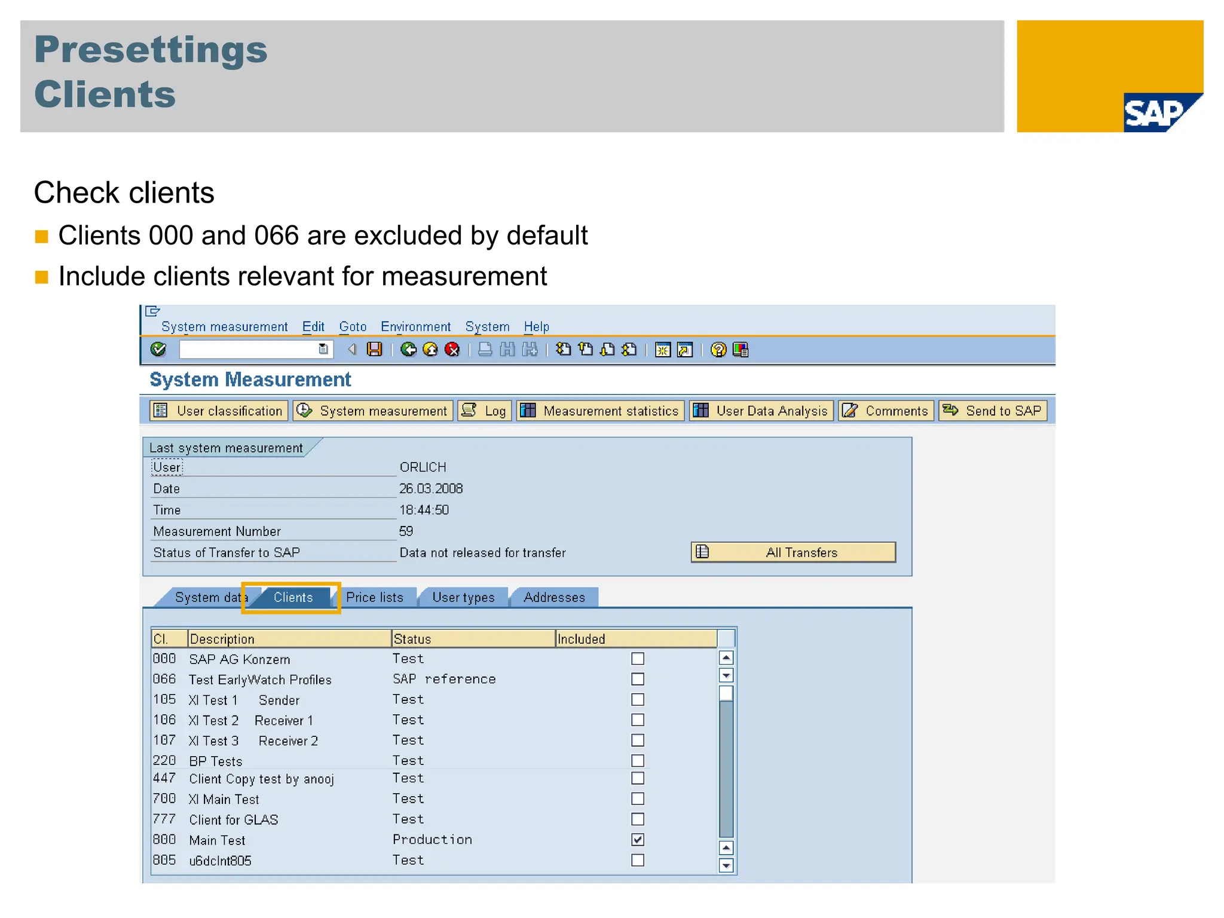Click the First Page icon
The image size is (1224, 918).
point(564,349)
